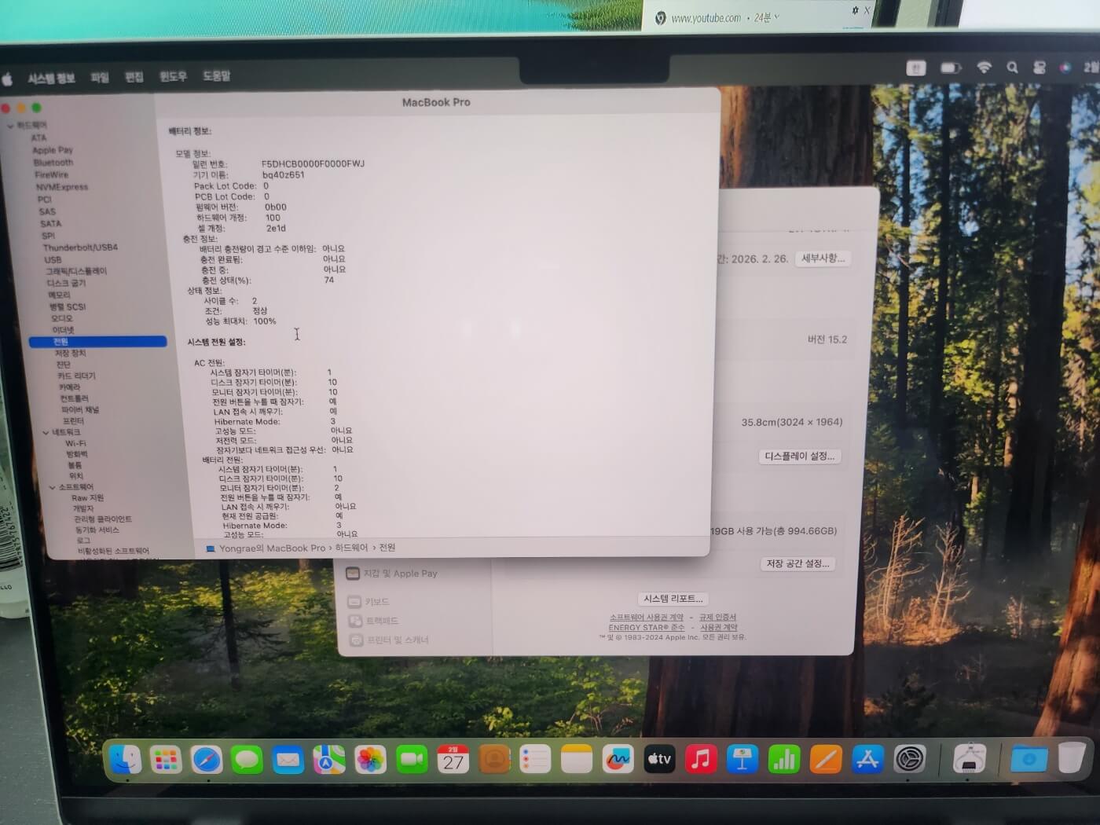Select 메모리 in the sidebar
This screenshot has width=1100, height=825.
click(59, 295)
